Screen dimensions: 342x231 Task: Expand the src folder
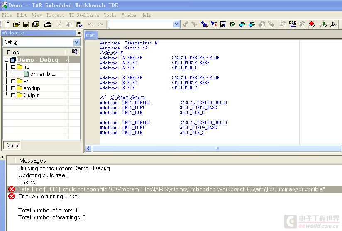pos(13,81)
